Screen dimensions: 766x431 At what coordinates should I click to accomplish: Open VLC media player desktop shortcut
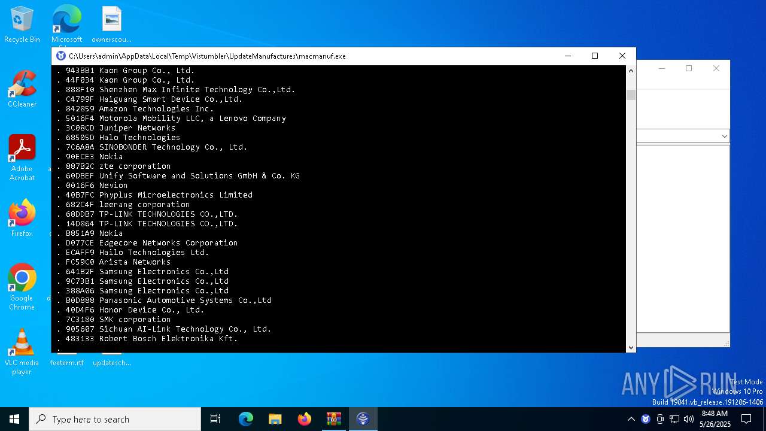coord(22,352)
